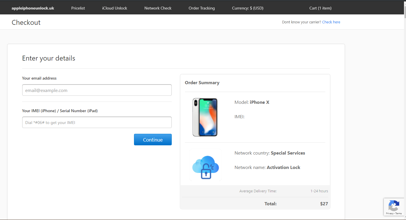
Task: Click the reCAPTCHA badge icon
Action: [394, 206]
